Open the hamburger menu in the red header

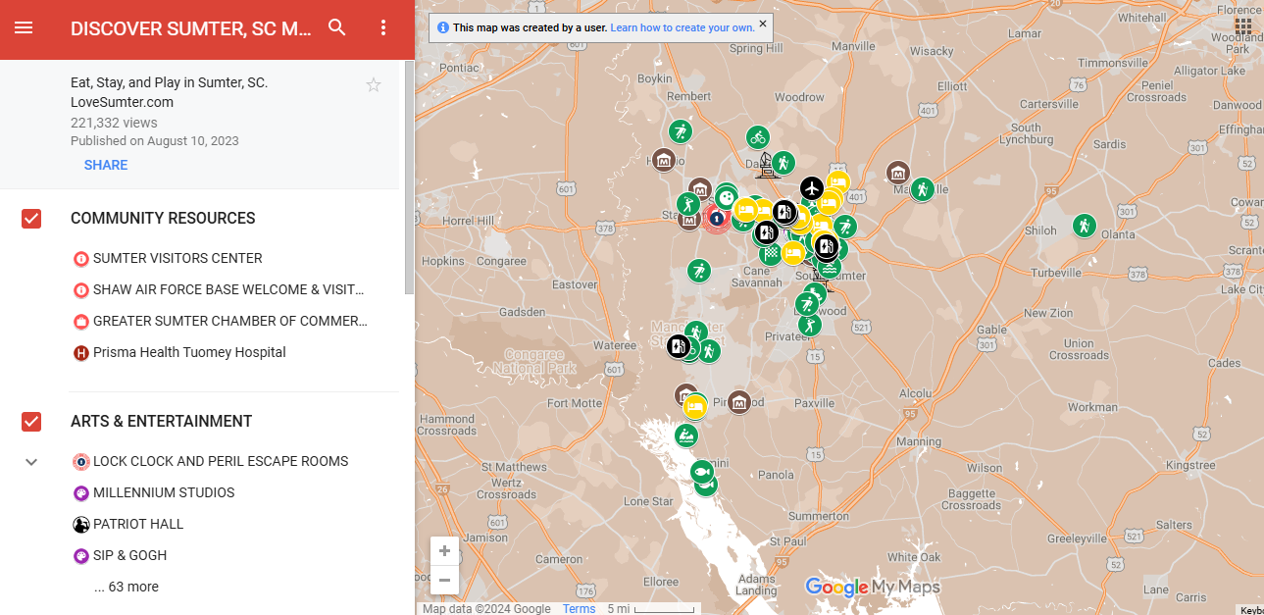(24, 28)
